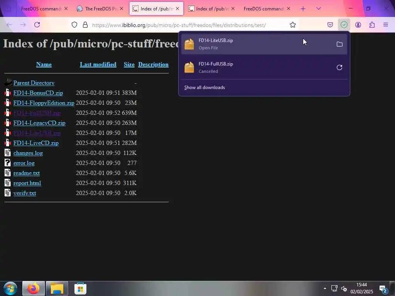Screen dimensions: 395x296
Task: Download FD14-FloppyEdition.zip
Action: [x=44, y=103]
